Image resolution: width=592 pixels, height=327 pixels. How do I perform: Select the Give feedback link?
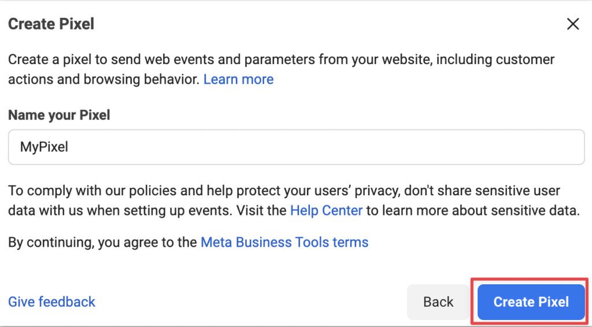tap(51, 302)
